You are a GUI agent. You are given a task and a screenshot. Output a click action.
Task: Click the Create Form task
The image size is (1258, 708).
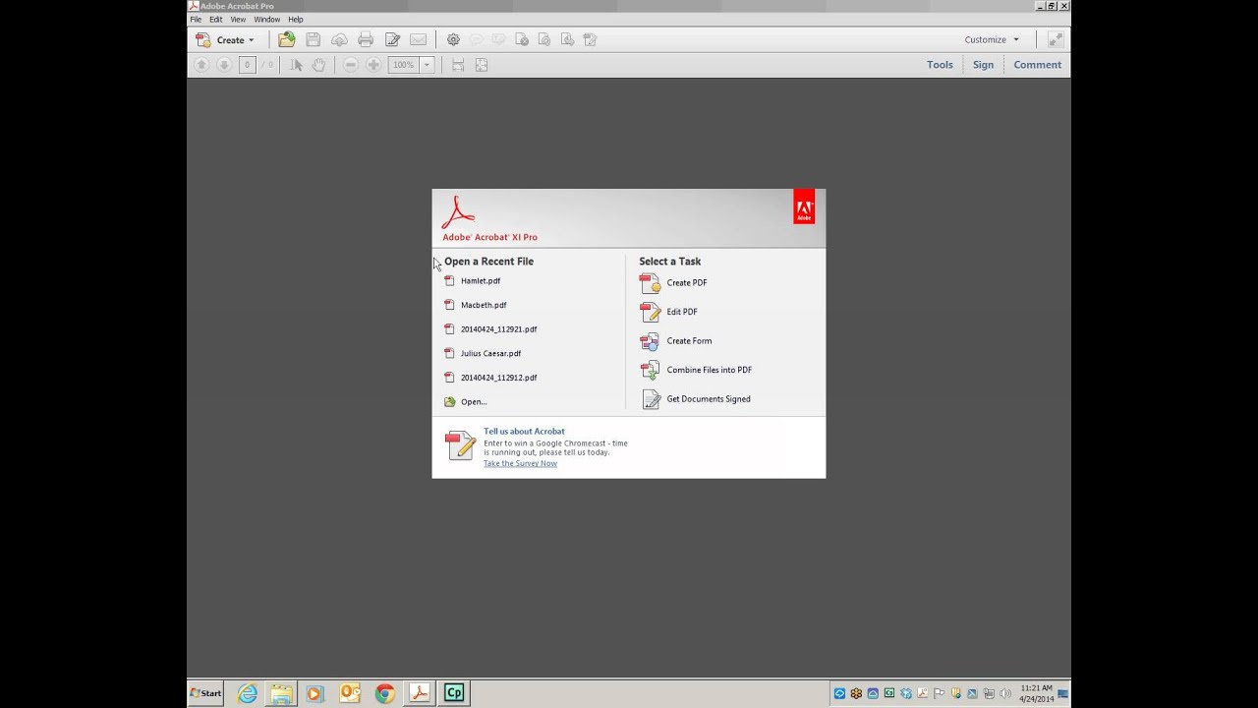pyautogui.click(x=689, y=341)
